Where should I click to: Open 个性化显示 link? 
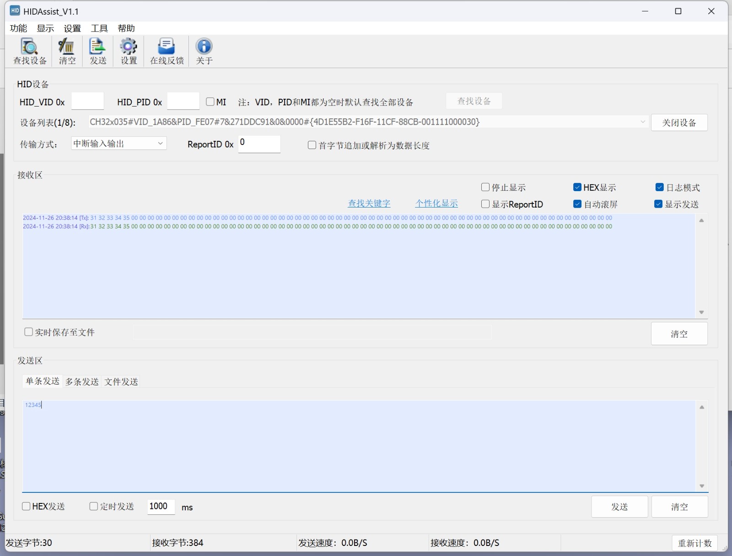(x=436, y=203)
